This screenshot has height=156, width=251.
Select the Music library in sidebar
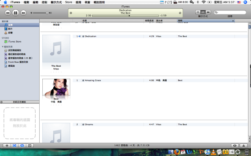pos(20,25)
